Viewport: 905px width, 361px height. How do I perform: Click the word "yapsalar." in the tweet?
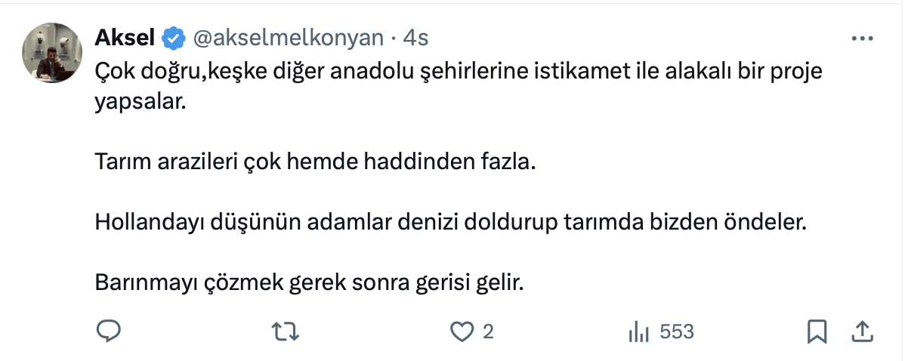[x=140, y=102]
